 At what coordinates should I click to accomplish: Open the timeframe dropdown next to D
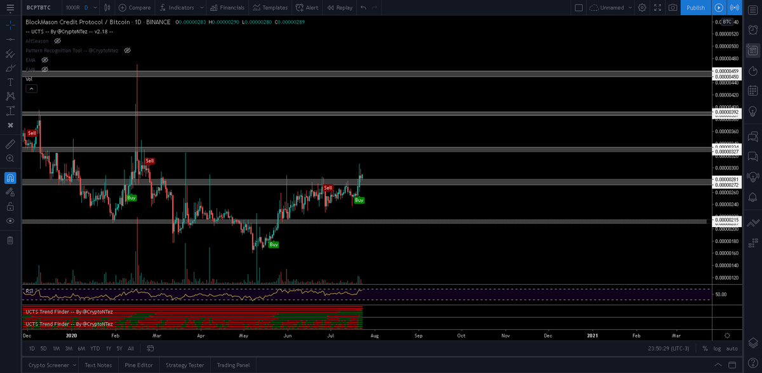(94, 8)
